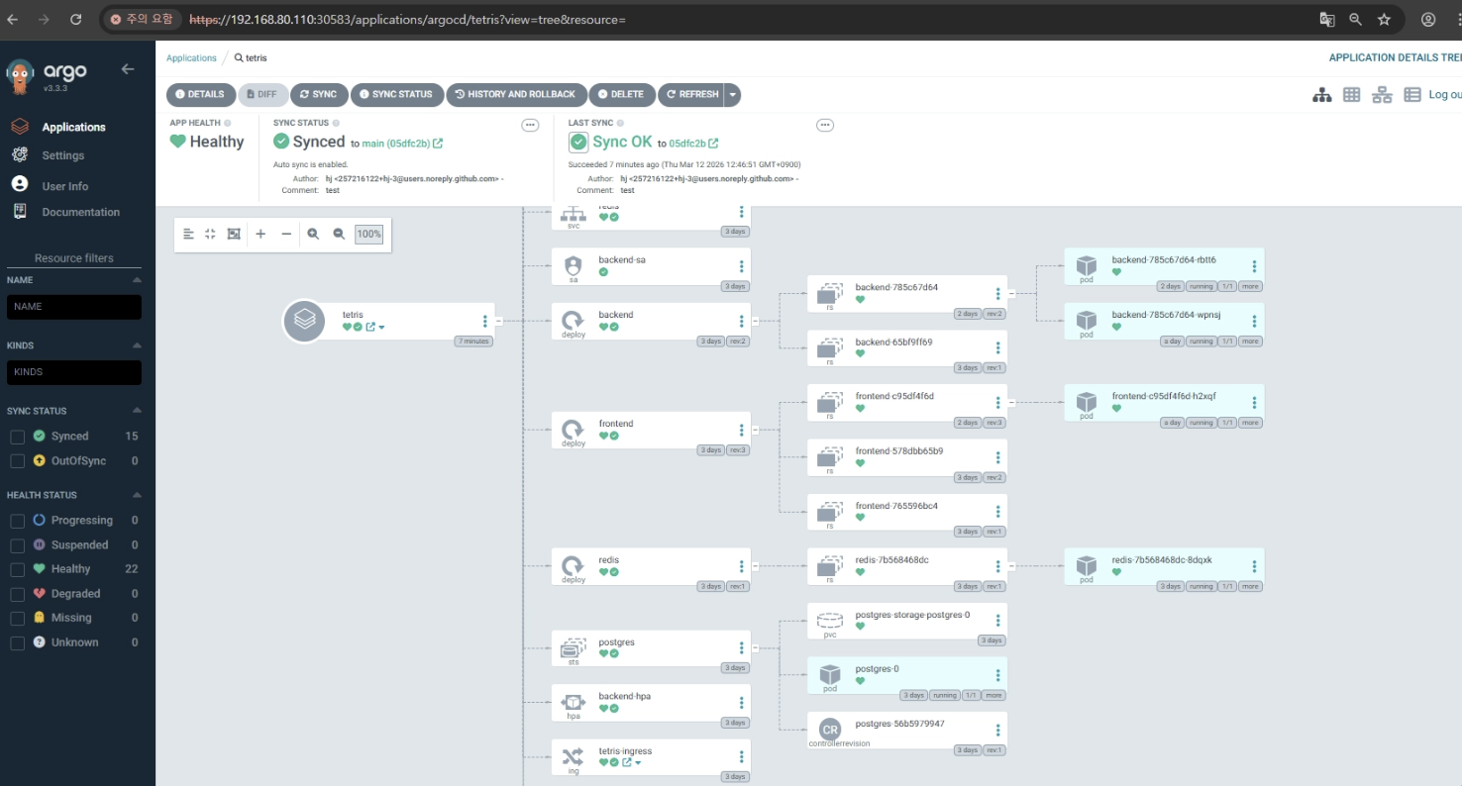Go to User Info page

coord(64,186)
